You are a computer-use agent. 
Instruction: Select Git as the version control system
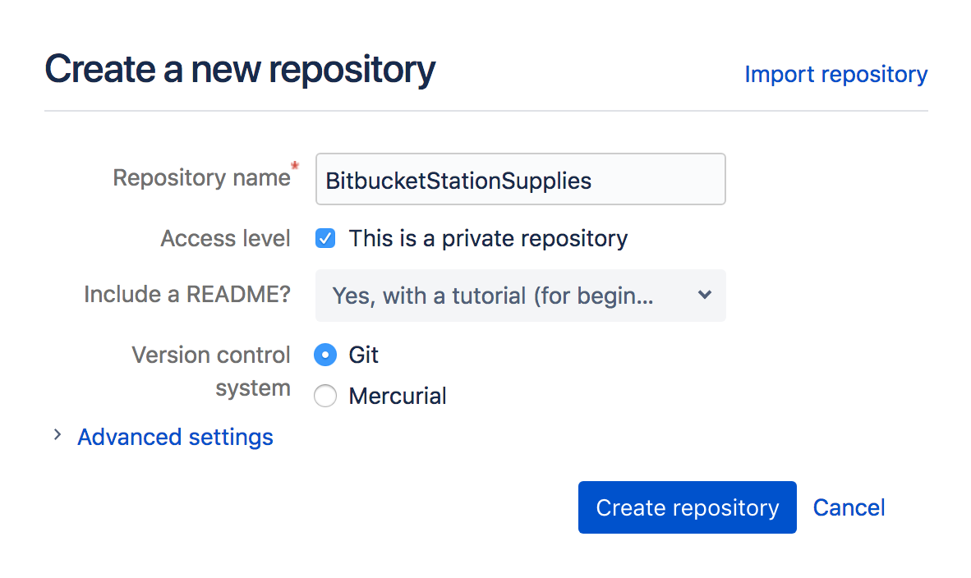[x=325, y=355]
